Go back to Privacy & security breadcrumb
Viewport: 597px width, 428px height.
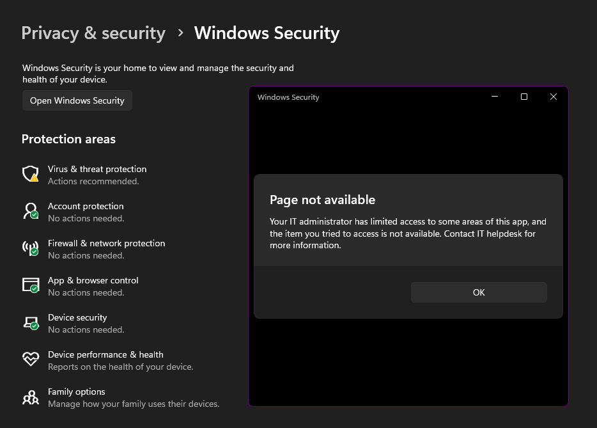tap(93, 33)
